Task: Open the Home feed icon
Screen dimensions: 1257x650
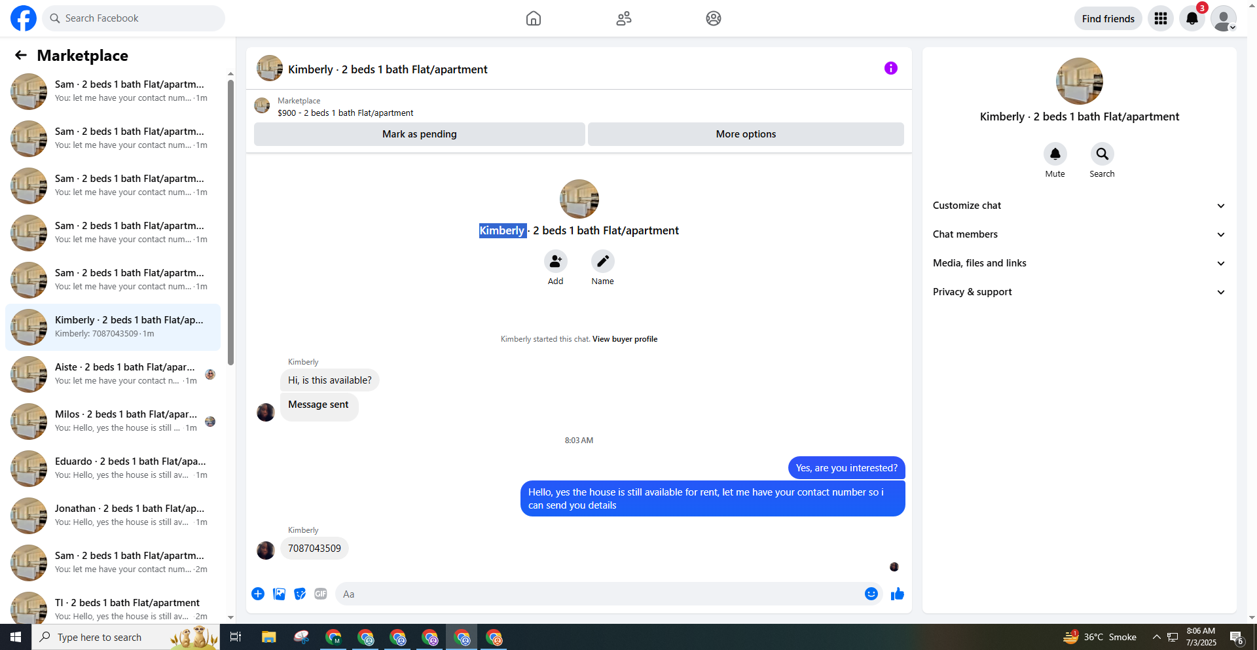Action: tap(534, 18)
